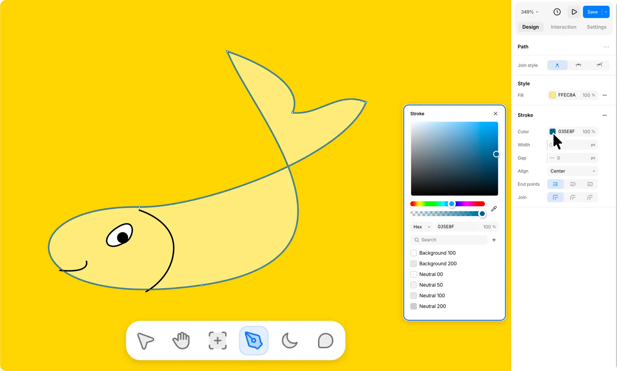617x371 pixels.
Task: Click the hue slider handle
Action: (452, 204)
